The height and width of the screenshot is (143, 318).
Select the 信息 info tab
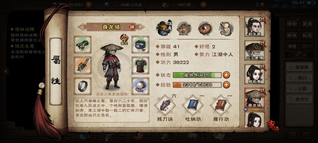pos(164,28)
